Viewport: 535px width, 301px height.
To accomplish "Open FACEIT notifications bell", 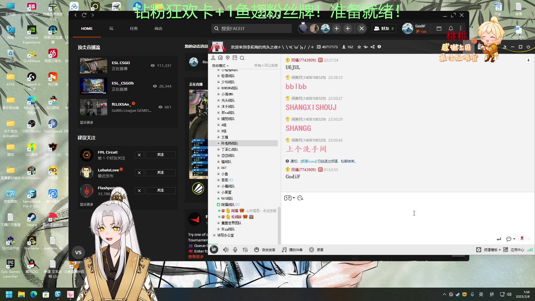I will [451, 28].
